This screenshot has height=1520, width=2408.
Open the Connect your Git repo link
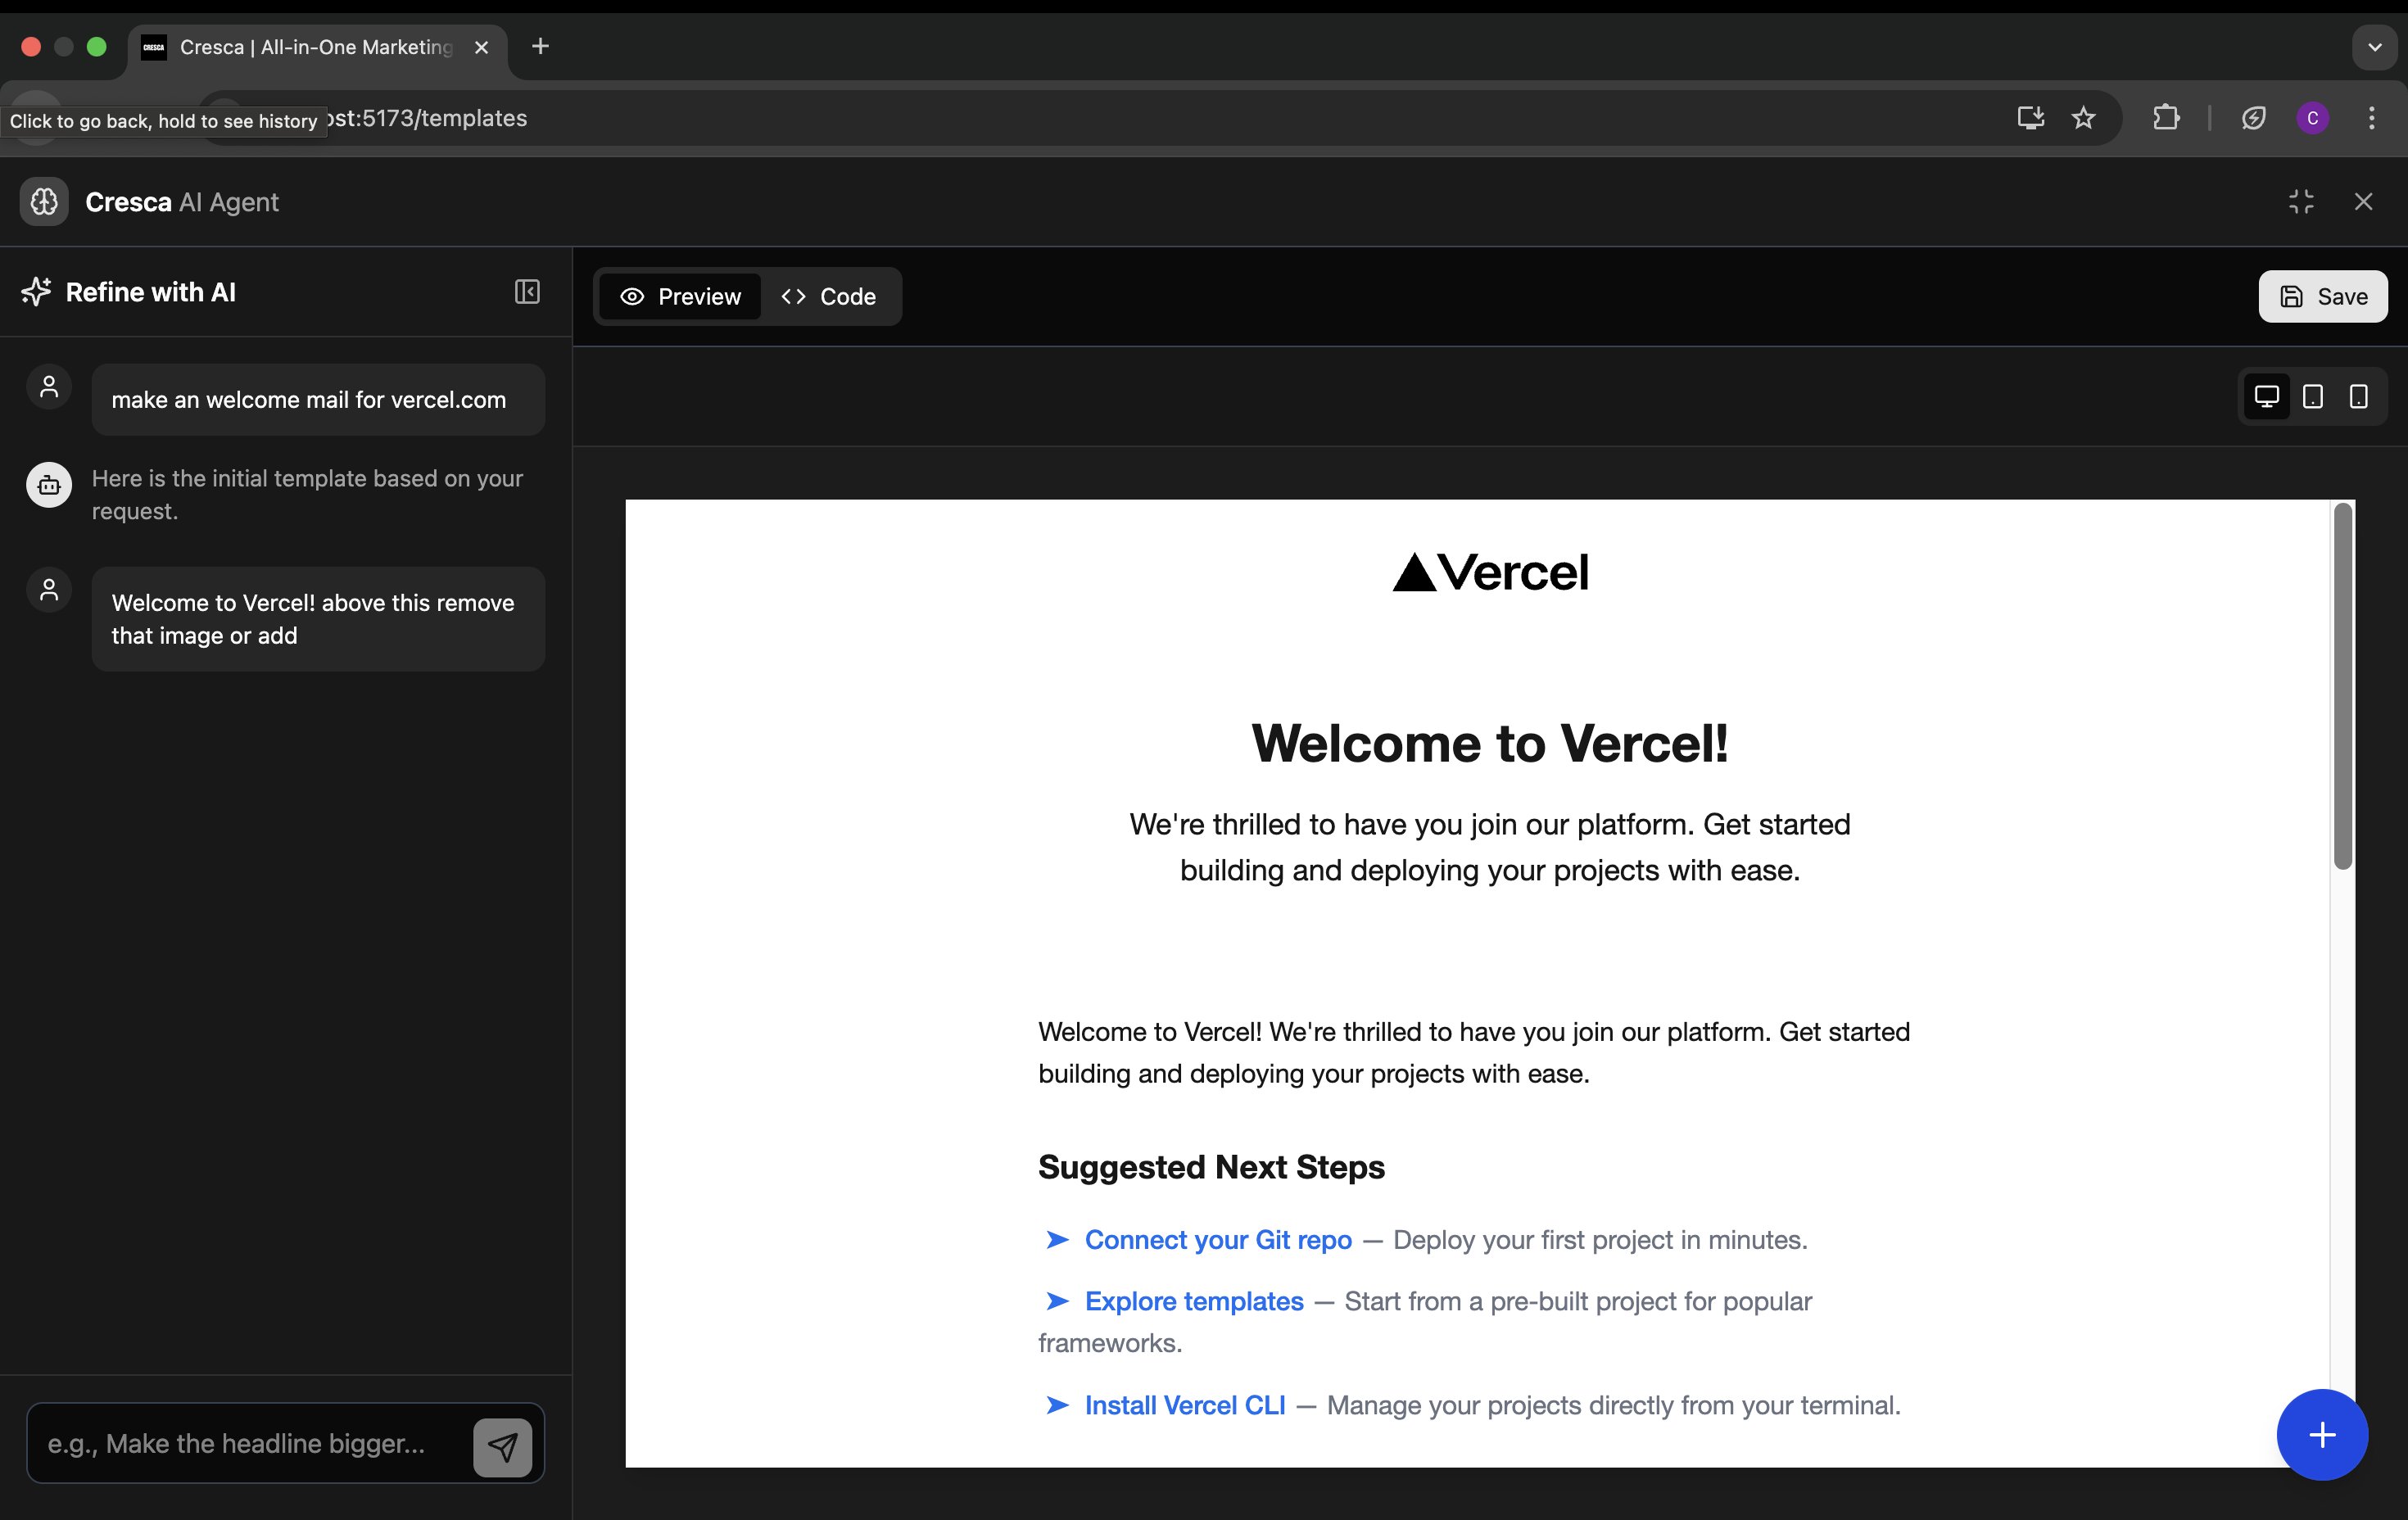coord(1218,1240)
